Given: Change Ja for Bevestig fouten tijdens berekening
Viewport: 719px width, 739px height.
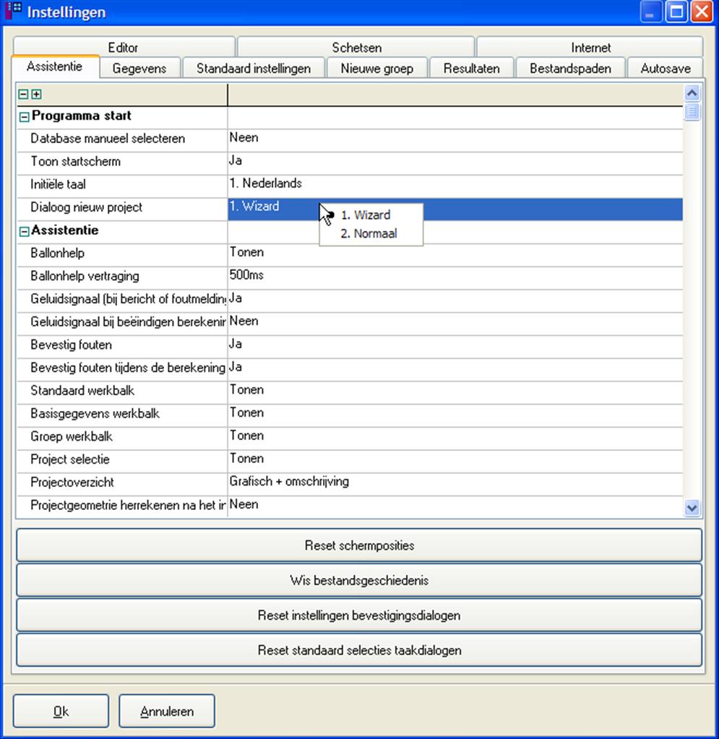Looking at the screenshot, I should (x=455, y=369).
